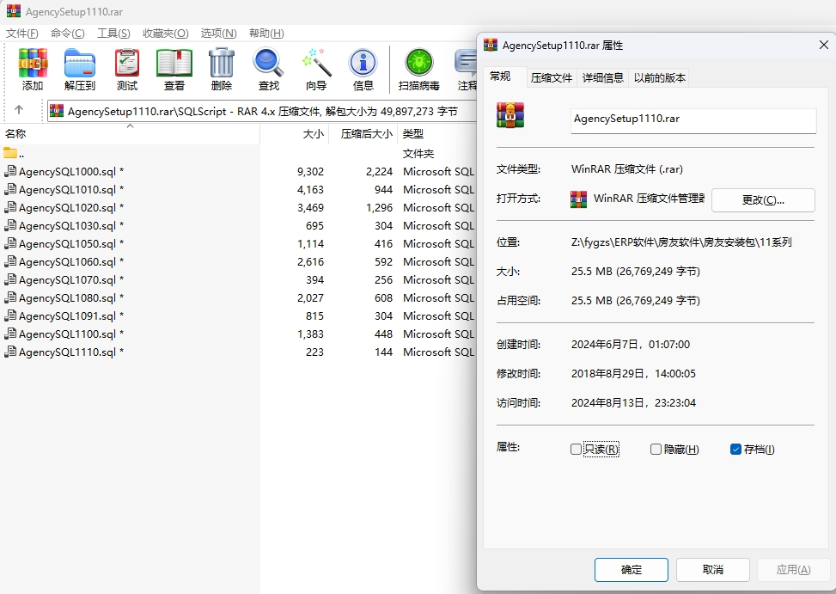Click the archive path address bar

tap(261, 111)
